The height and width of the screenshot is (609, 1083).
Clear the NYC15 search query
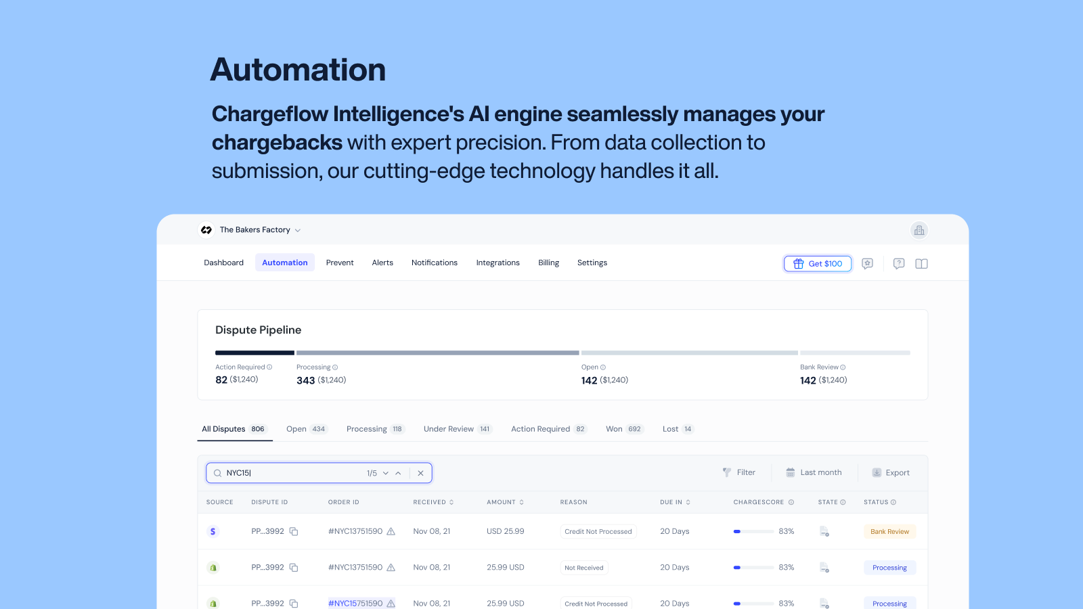pyautogui.click(x=421, y=473)
